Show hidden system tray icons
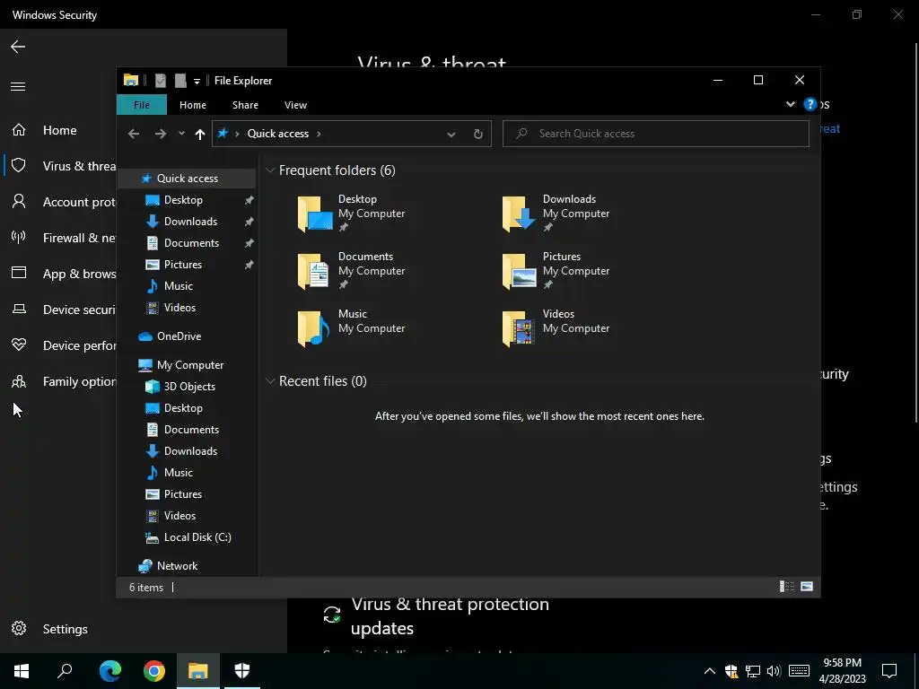Image resolution: width=919 pixels, height=689 pixels. click(x=709, y=671)
